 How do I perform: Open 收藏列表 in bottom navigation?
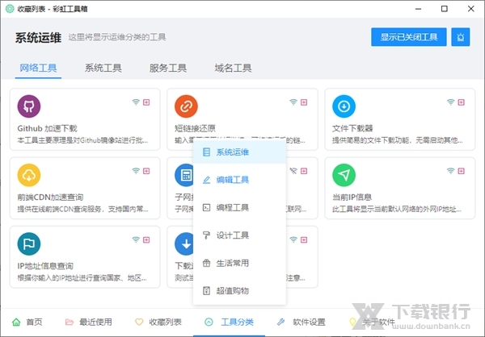point(158,322)
